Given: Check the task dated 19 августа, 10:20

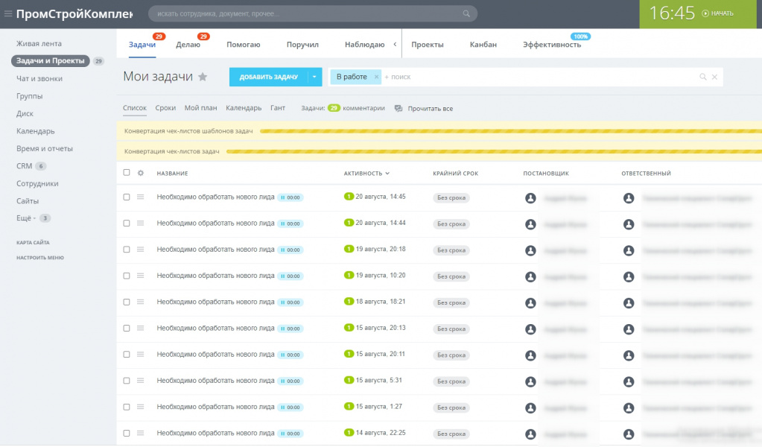Looking at the screenshot, I should (x=127, y=276).
